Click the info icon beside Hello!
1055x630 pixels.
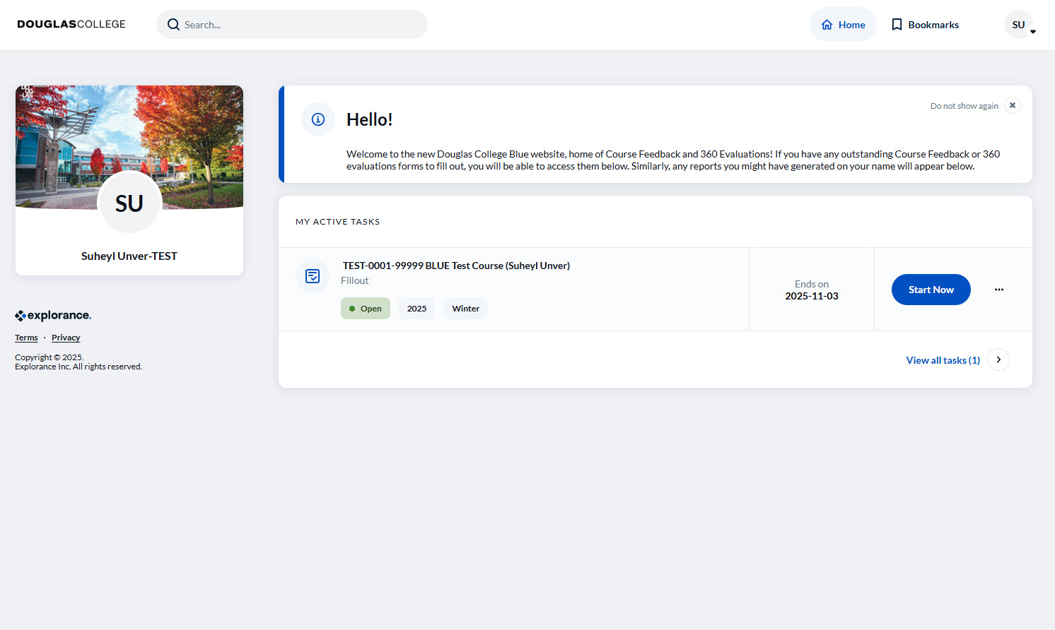(318, 119)
